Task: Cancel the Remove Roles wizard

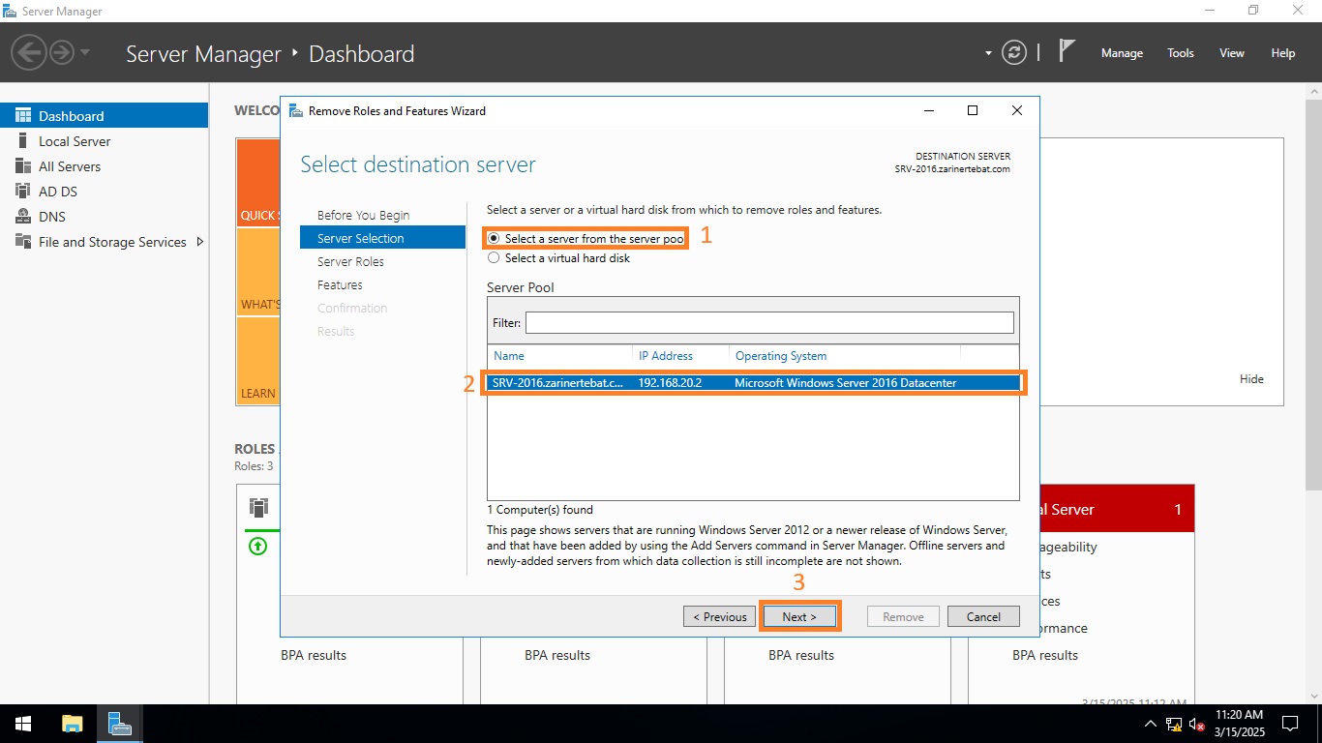Action: pos(983,616)
